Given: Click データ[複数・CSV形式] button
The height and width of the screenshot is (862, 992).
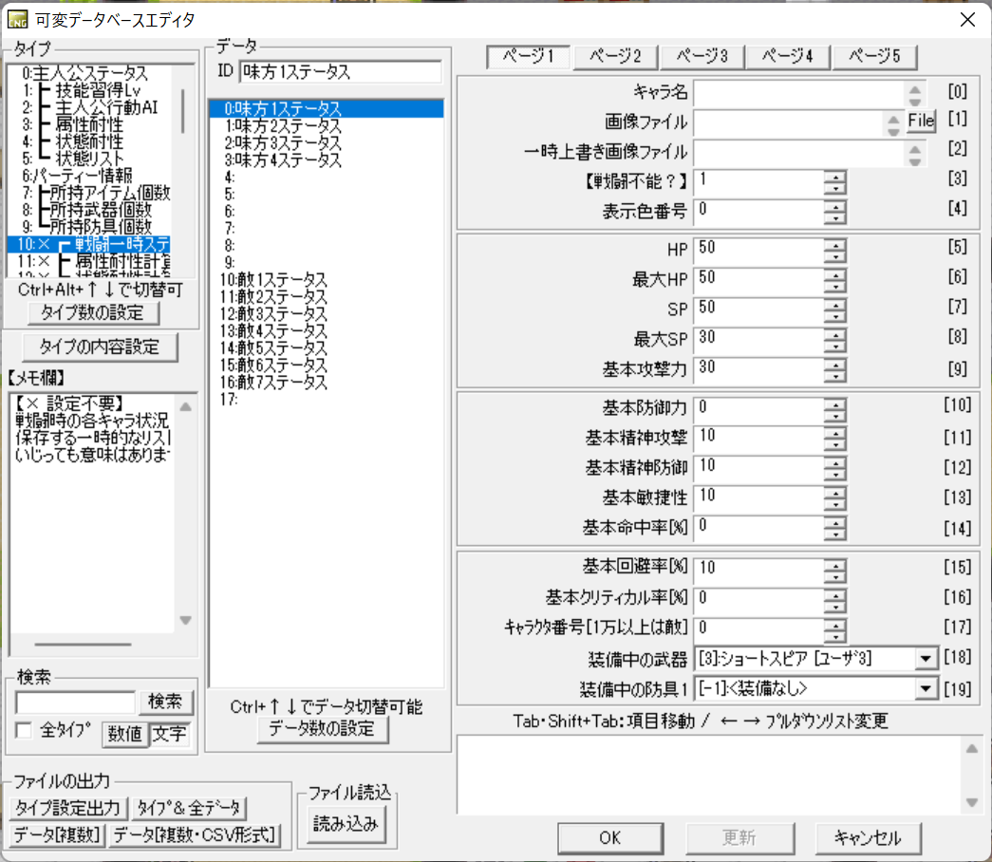Looking at the screenshot, I should [x=195, y=834].
